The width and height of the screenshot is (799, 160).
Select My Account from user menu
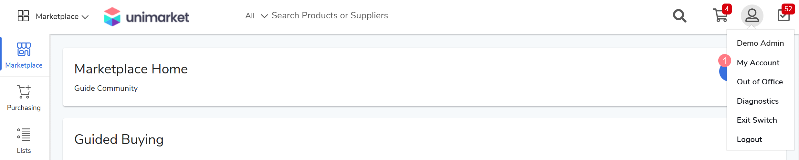pyautogui.click(x=758, y=63)
